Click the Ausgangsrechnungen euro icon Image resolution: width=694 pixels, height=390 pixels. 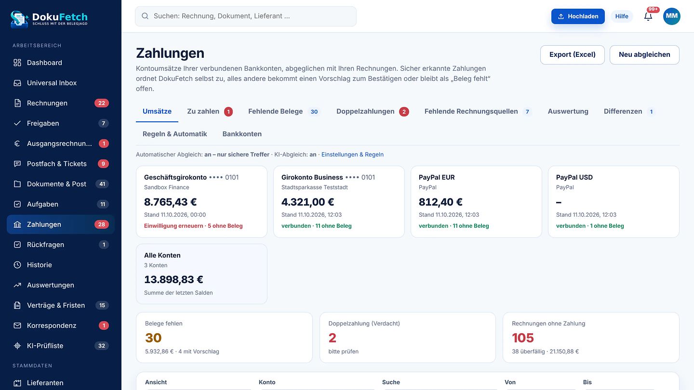click(x=17, y=143)
